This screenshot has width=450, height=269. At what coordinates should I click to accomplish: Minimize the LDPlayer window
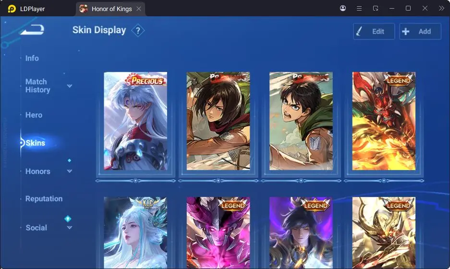point(392,8)
